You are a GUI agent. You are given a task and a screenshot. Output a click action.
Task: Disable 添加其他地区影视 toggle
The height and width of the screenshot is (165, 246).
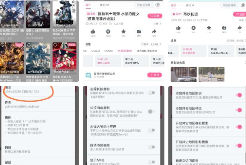[x=239, y=95]
